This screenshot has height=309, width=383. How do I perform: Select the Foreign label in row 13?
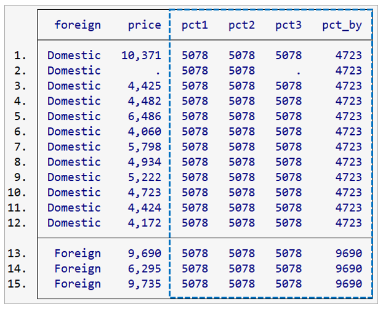(77, 253)
